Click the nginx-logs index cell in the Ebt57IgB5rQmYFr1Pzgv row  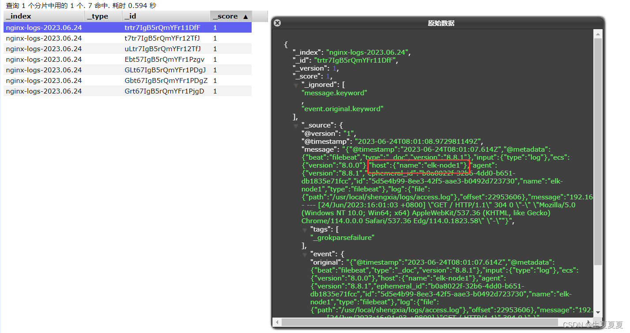click(x=44, y=59)
